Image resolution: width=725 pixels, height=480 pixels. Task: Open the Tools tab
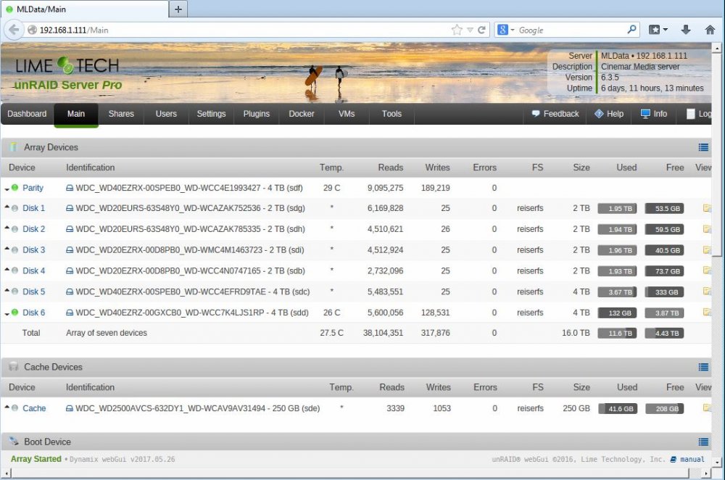tap(391, 114)
